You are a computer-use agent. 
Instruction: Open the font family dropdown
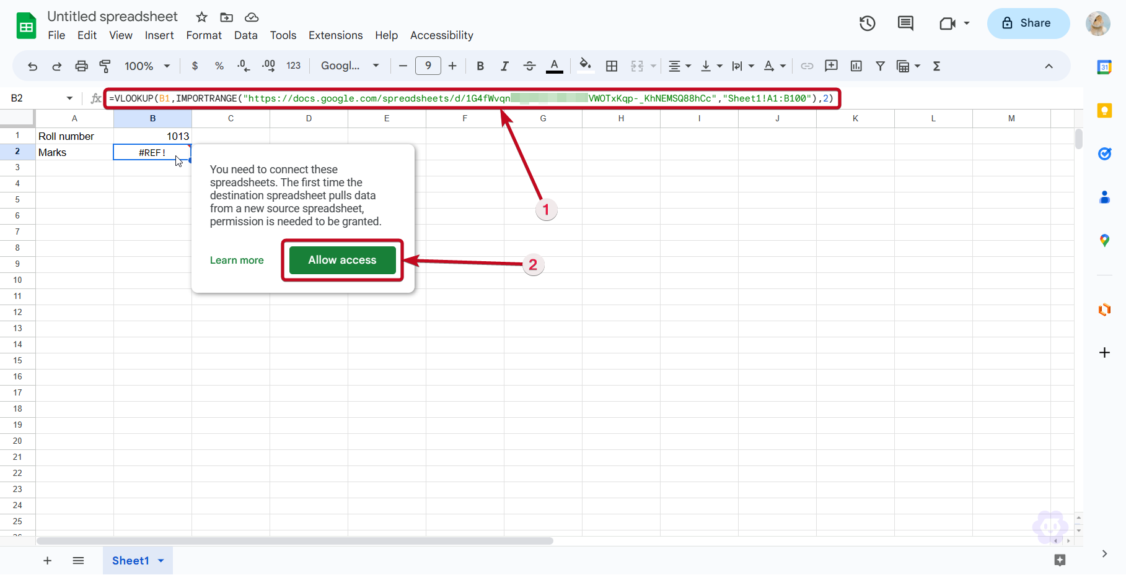350,66
